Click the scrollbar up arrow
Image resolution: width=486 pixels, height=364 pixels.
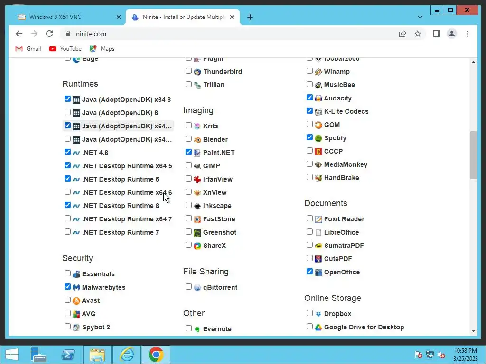[473, 62]
